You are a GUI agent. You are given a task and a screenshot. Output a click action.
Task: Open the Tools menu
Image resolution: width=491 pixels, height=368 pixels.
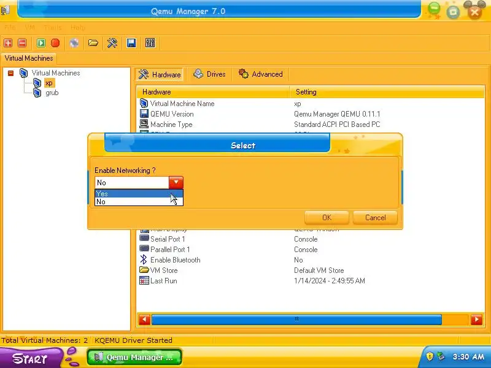[x=53, y=28]
